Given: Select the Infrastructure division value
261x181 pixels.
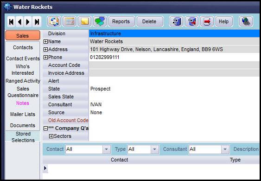Looking at the screenshot, I should pyautogui.click(x=174, y=33).
